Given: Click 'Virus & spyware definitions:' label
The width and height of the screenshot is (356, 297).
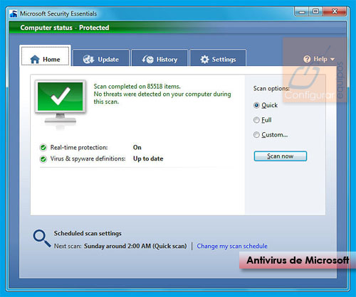Looking at the screenshot, I should [x=88, y=158].
